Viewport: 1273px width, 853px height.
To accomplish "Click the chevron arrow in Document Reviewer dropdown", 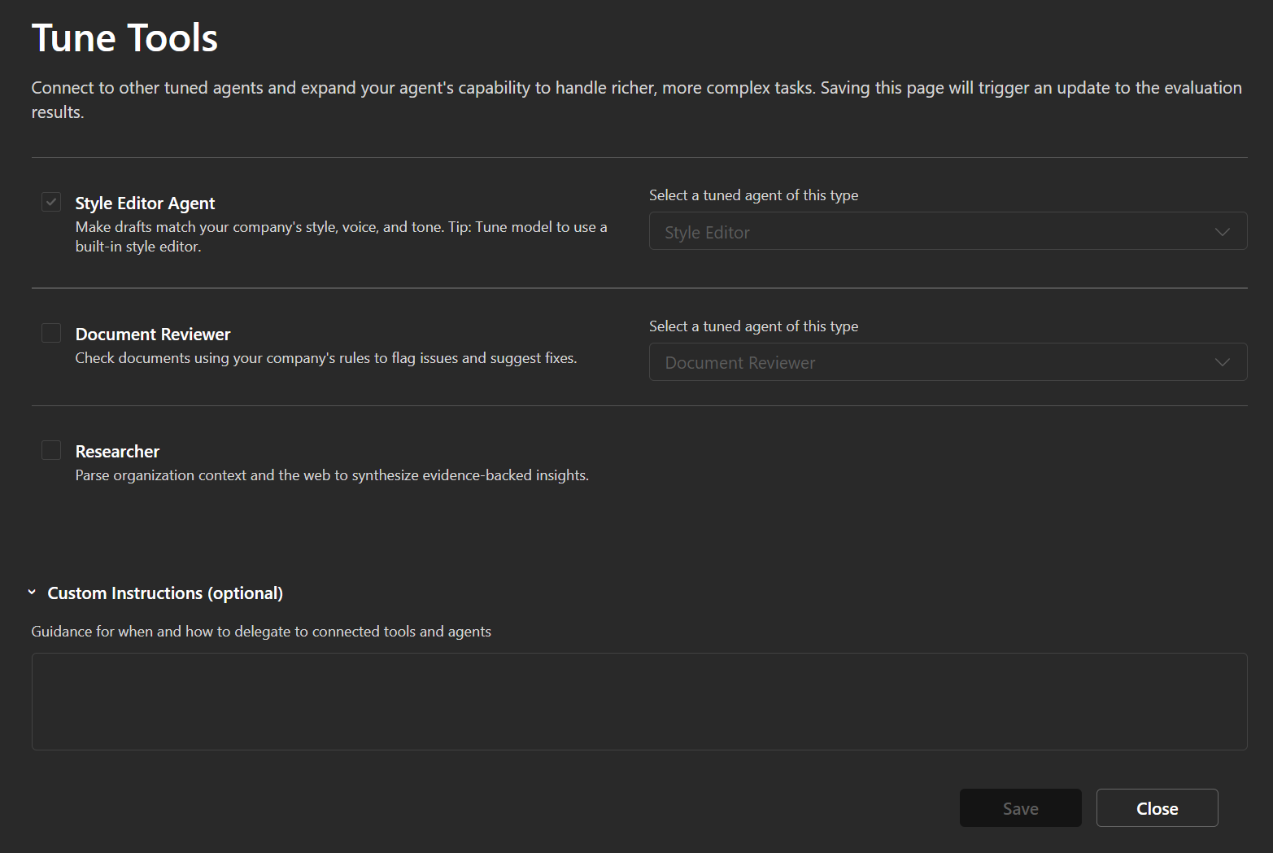I will tap(1222, 362).
